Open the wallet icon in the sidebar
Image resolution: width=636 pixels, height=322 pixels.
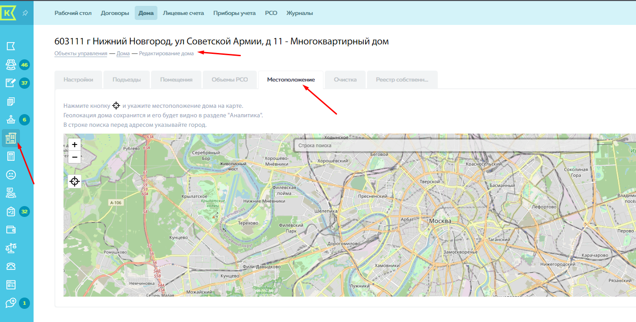(11, 230)
